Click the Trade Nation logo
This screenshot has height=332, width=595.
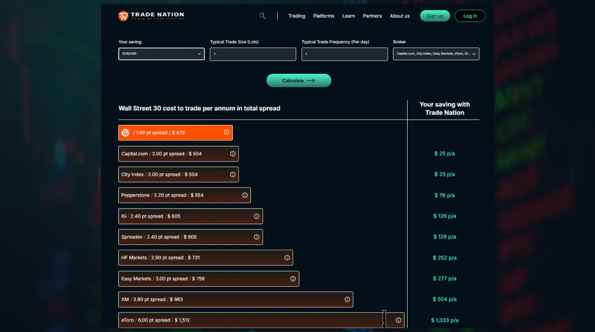[x=151, y=16]
